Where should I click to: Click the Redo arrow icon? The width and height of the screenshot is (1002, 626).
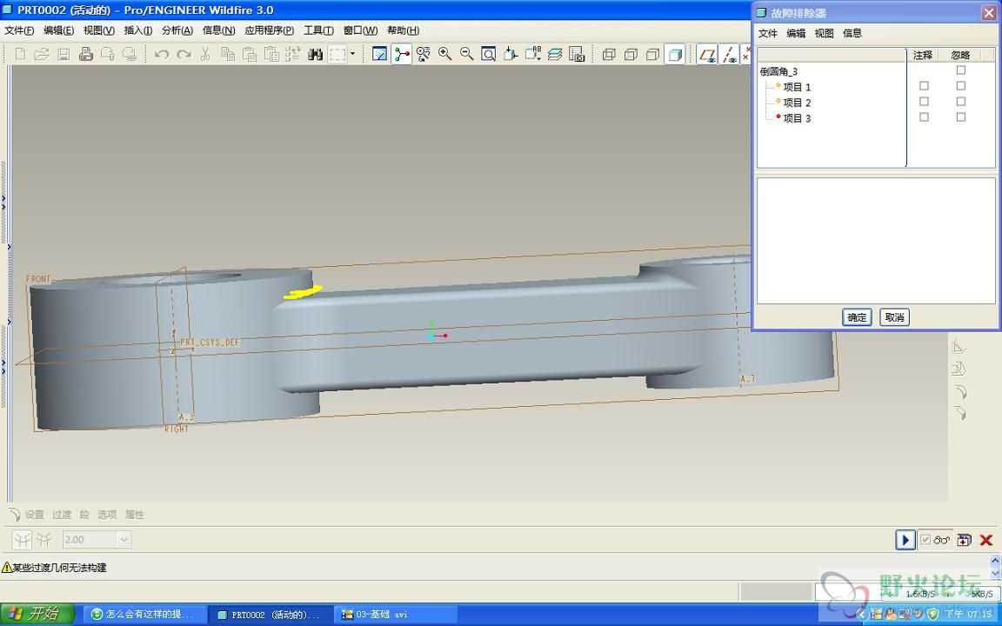tap(184, 54)
